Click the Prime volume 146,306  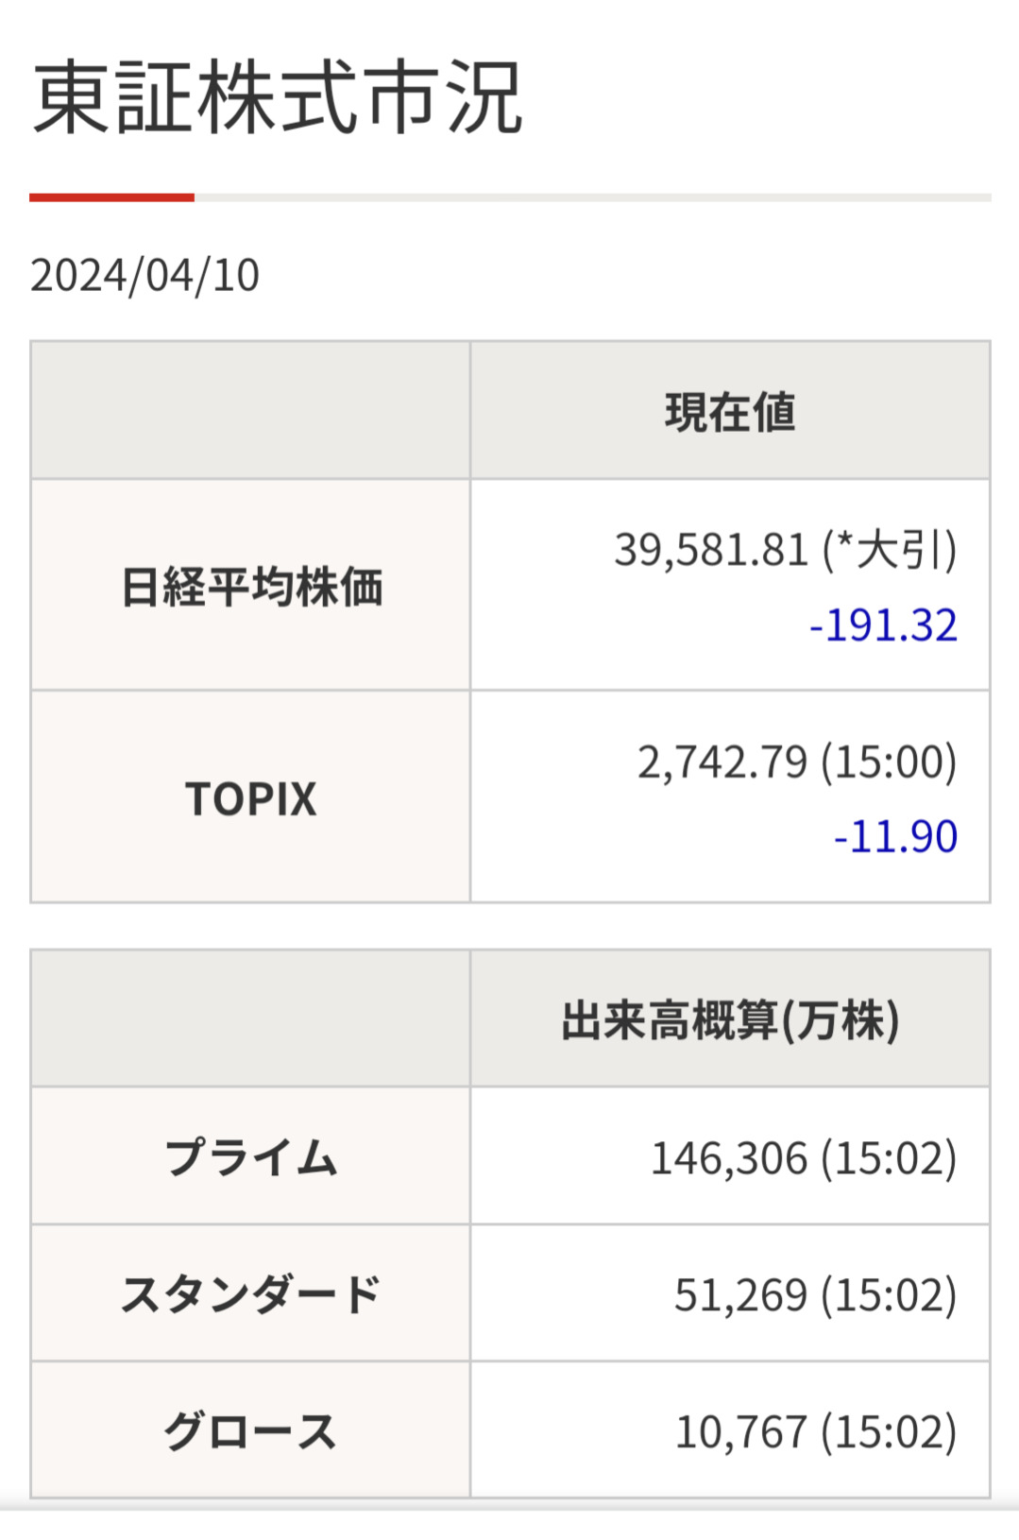(x=729, y=1158)
